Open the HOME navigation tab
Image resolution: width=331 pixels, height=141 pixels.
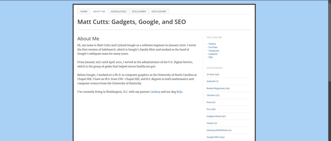(x=84, y=11)
